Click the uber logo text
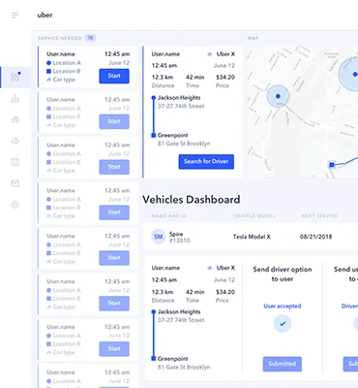The width and height of the screenshot is (358, 388). click(x=45, y=15)
